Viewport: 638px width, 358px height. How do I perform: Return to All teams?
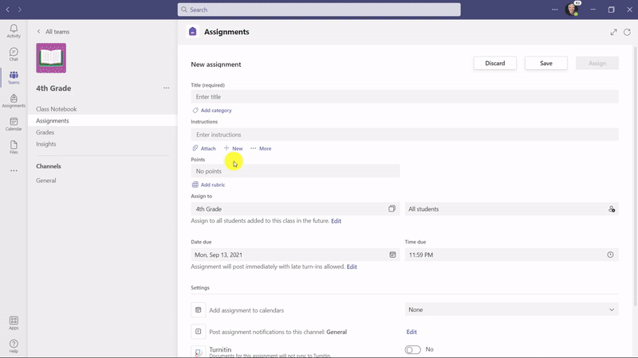point(53,32)
